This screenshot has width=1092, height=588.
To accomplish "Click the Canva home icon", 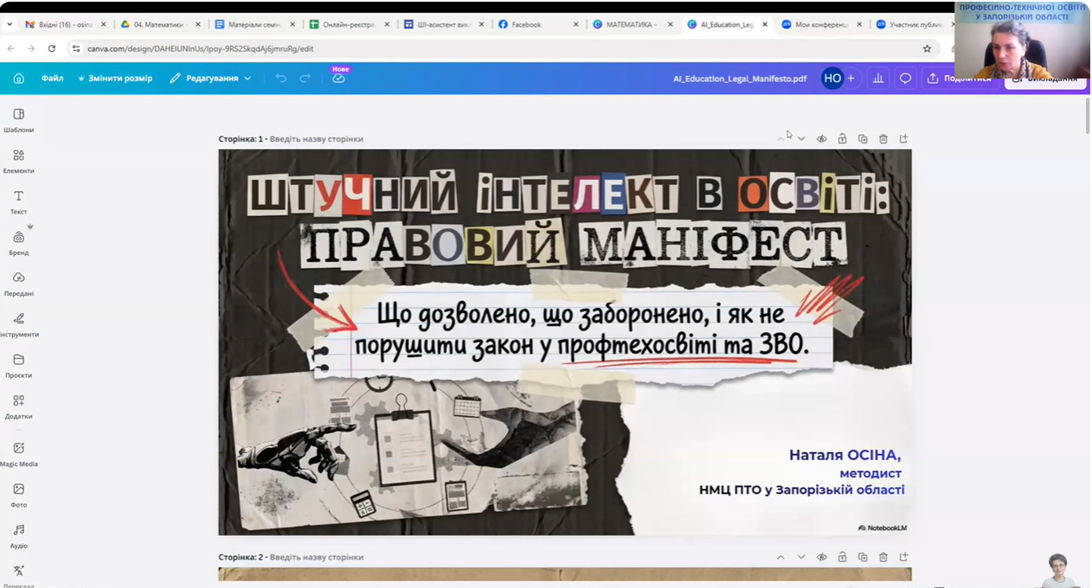I will [x=18, y=78].
